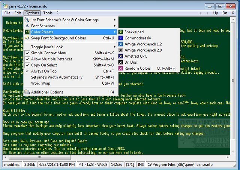240x170 pixels.
Task: Expand the Font Schemes submenu
Action: point(71,26)
